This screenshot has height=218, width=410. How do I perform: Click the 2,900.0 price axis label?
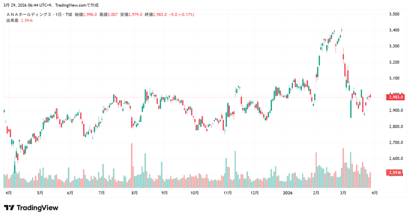[396, 111]
